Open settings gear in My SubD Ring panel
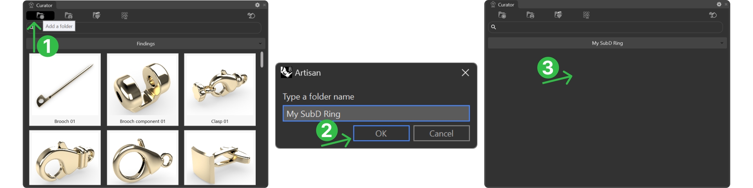The height and width of the screenshot is (188, 753). 719,4
